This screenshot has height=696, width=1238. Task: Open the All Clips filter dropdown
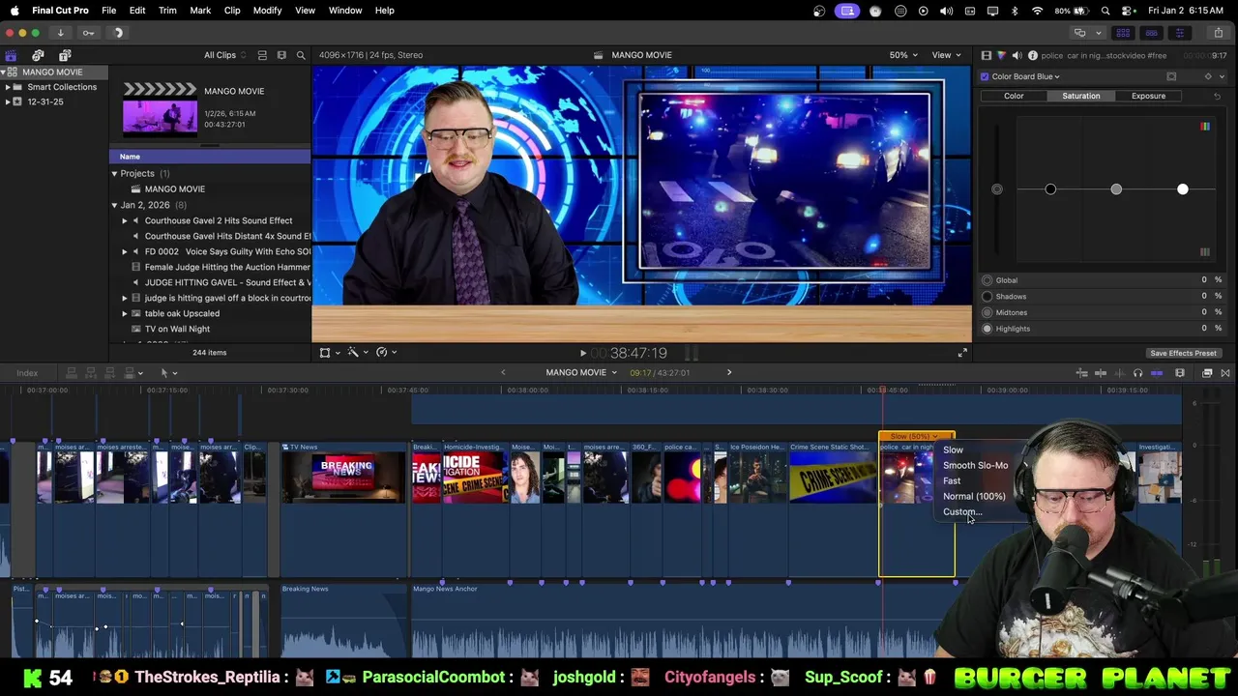pos(225,55)
